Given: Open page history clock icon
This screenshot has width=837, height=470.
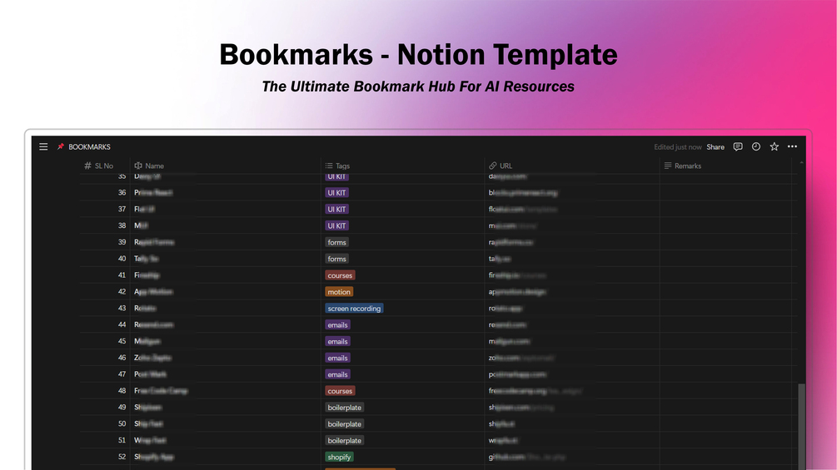Looking at the screenshot, I should [x=756, y=146].
